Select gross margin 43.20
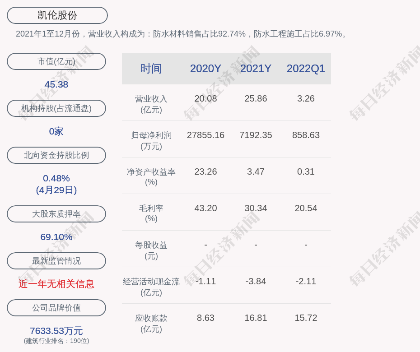Screen dimensions: 420x352 (x=205, y=208)
